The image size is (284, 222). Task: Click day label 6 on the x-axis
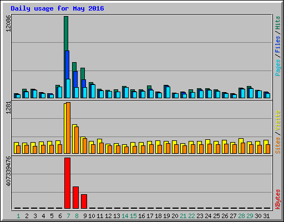coord(60,216)
